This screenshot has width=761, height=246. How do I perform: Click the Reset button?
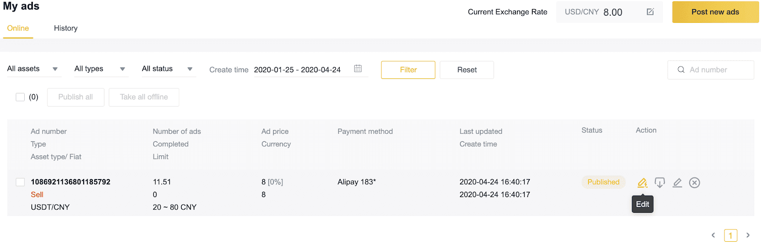pyautogui.click(x=467, y=70)
